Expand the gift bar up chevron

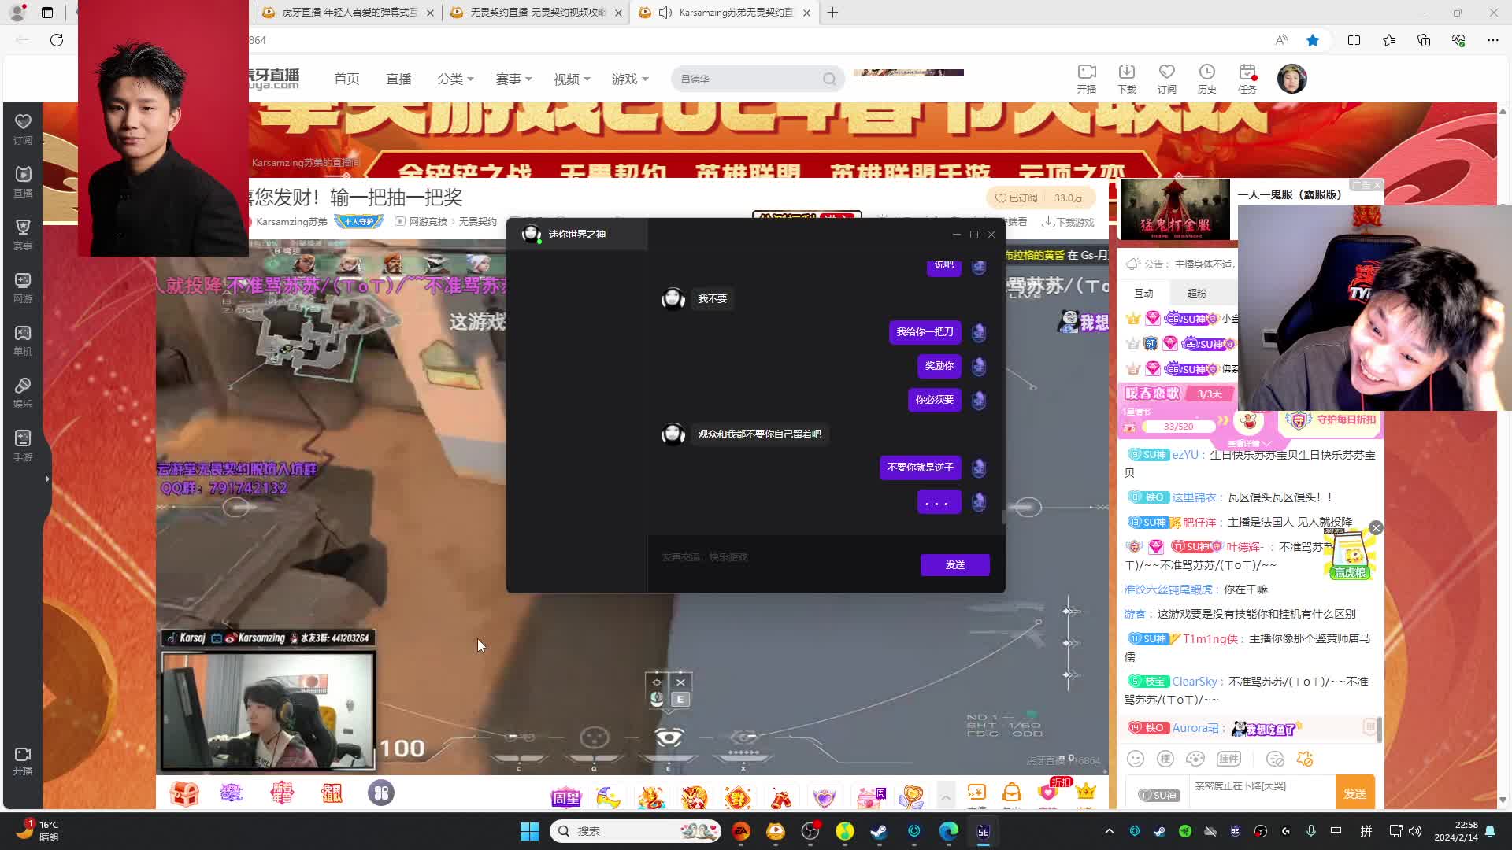tap(946, 796)
